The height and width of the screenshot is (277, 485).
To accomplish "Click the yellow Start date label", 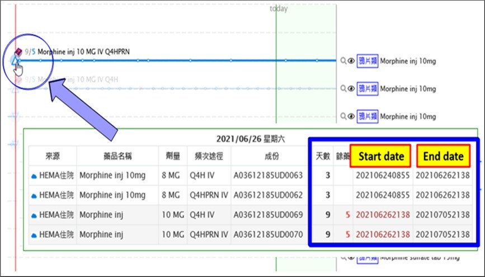I will (x=381, y=156).
